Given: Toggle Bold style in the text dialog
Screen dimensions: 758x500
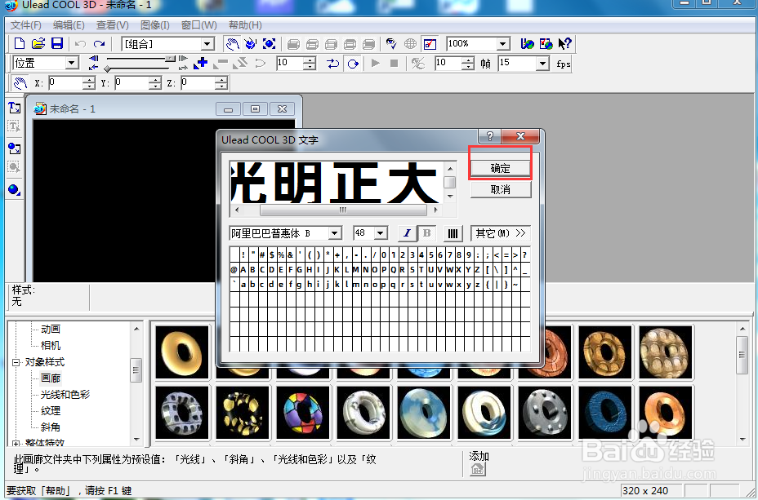Looking at the screenshot, I should click(427, 233).
